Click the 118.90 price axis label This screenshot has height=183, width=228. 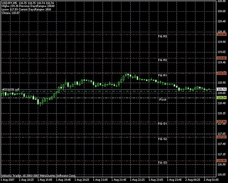221,83
